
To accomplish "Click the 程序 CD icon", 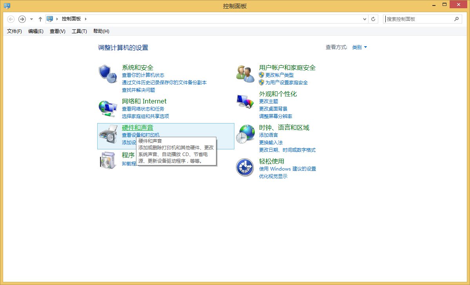I will [108, 160].
